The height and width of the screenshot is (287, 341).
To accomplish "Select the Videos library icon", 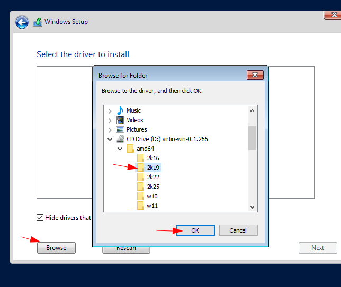I will point(120,120).
